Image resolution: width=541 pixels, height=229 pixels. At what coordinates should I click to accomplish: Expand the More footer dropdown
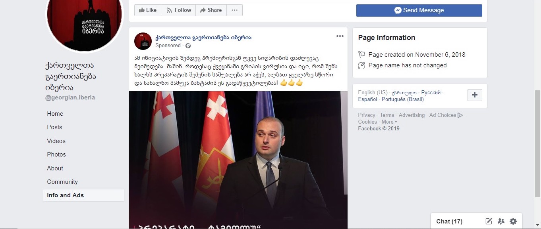pyautogui.click(x=389, y=122)
